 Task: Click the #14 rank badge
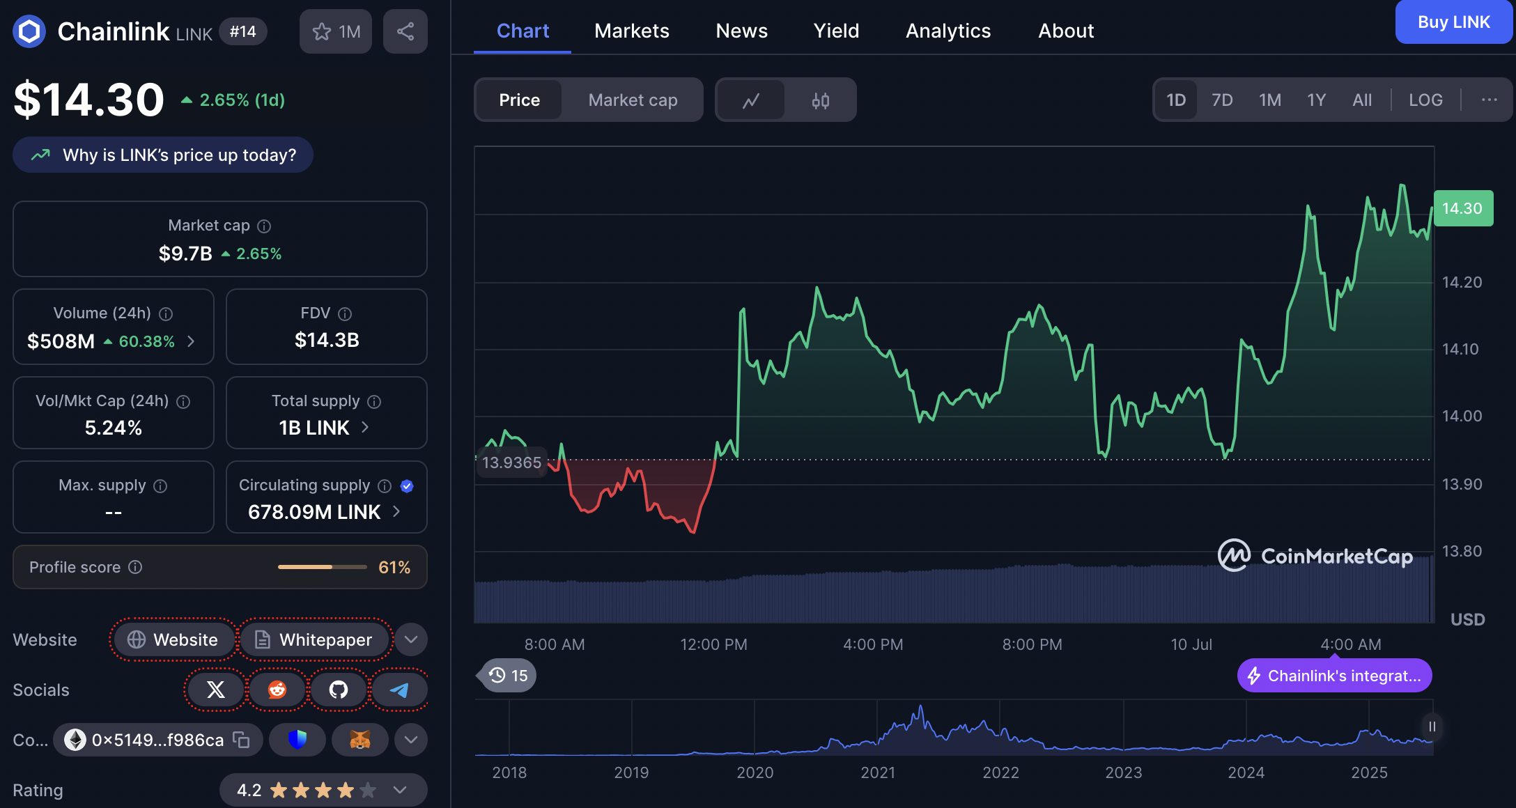[243, 31]
